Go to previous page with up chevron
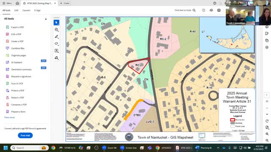 [267, 108]
